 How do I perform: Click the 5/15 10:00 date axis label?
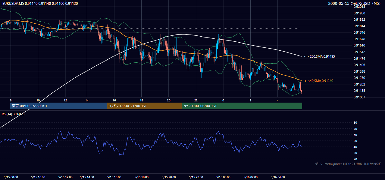(x=38, y=177)
